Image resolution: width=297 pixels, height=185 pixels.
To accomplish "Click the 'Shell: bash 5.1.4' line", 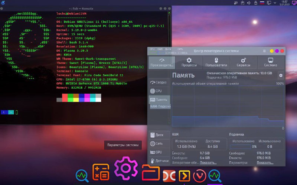I will click(72, 42).
